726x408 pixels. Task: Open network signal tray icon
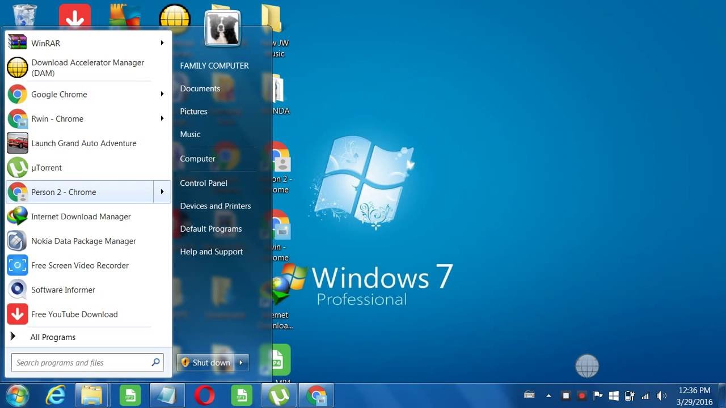645,396
